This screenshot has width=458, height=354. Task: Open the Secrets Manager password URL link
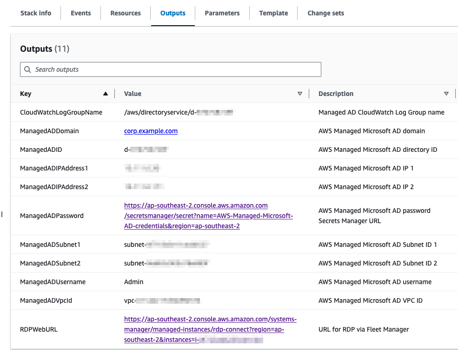point(195,216)
